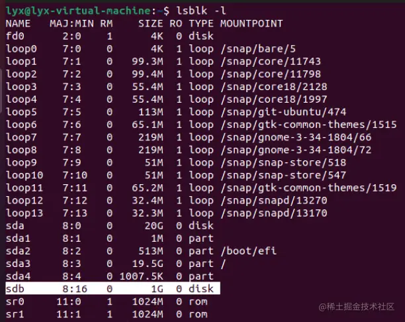This screenshot has width=405, height=322.
Task: Click the /snap/git-ubuntu/474 mountpoint
Action: pyautogui.click(x=283, y=112)
